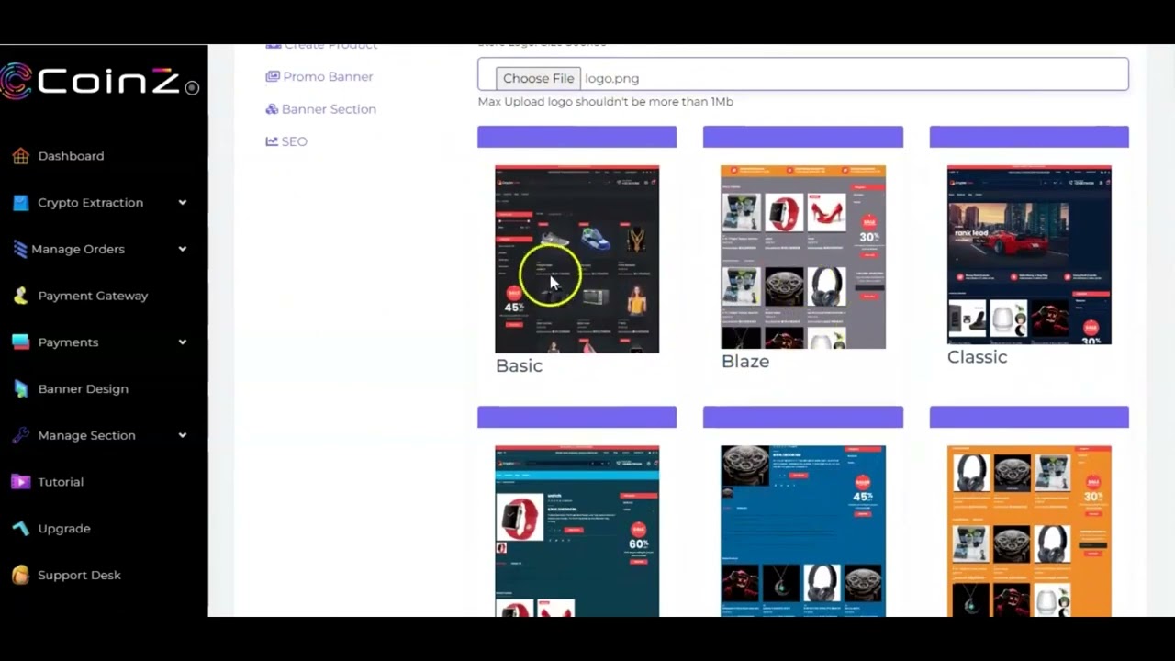The width and height of the screenshot is (1175, 661).
Task: Select the orange headphones theme thumbnail
Action: pyautogui.click(x=1029, y=531)
